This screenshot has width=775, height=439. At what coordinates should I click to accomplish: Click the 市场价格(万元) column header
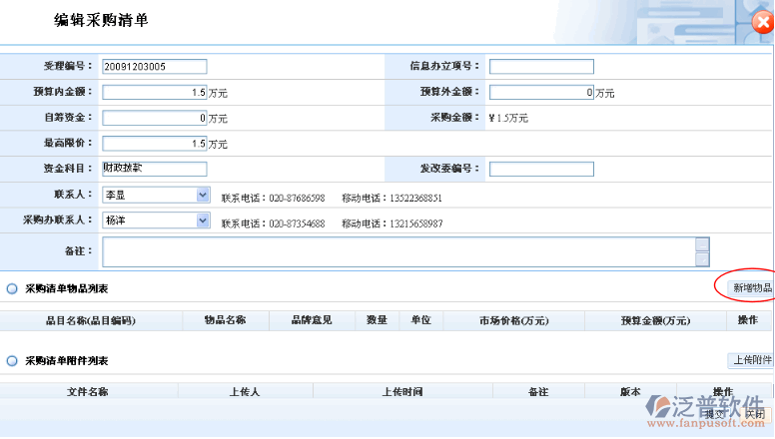click(514, 321)
